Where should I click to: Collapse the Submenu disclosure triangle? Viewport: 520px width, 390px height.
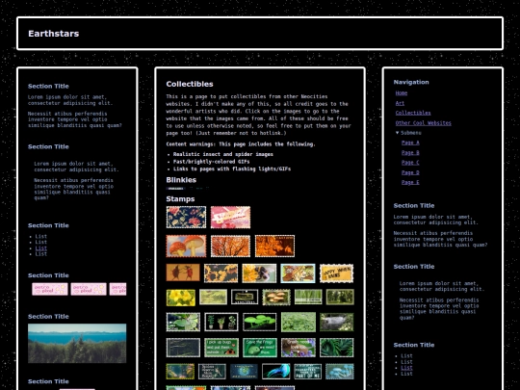click(398, 133)
